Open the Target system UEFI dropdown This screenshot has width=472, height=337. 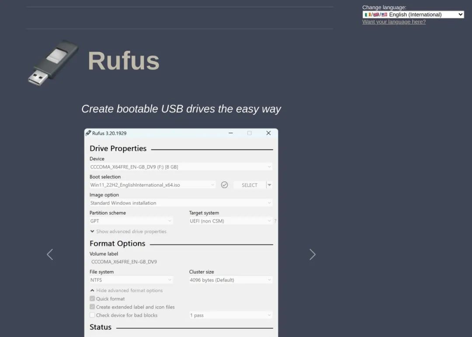(231, 221)
